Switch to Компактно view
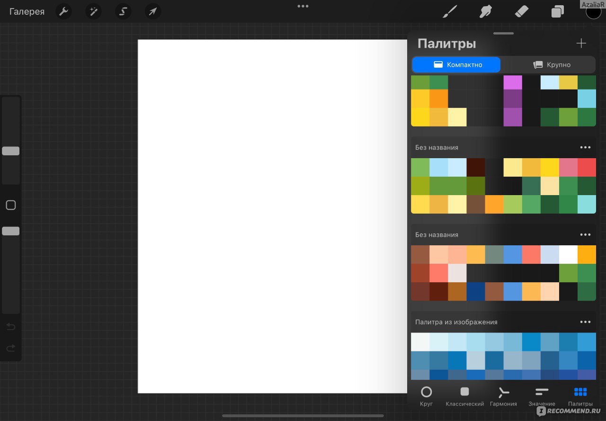The image size is (606, 421). 456,64
